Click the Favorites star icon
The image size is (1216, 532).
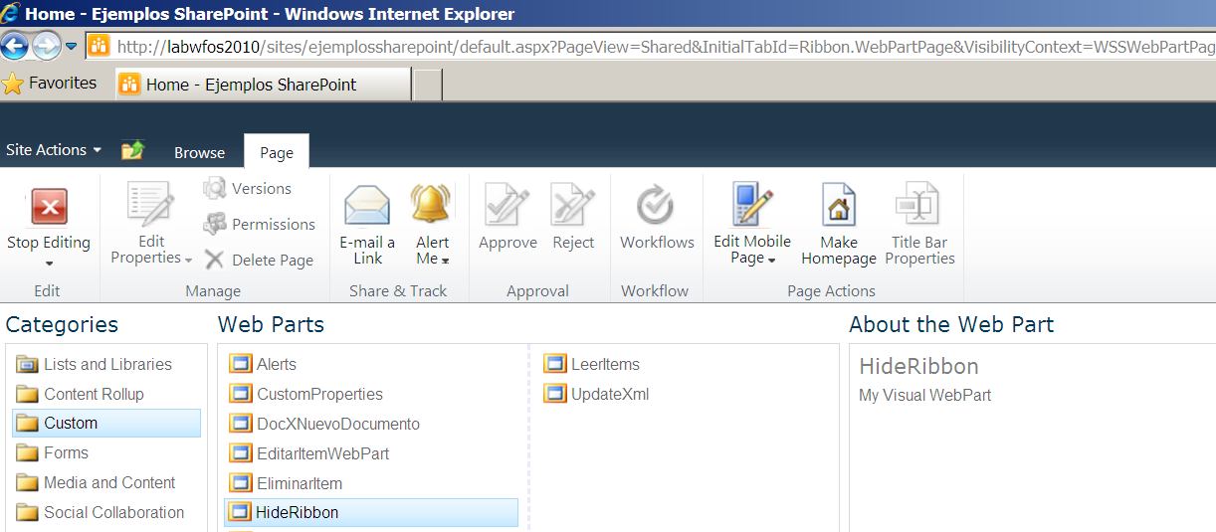(13, 84)
